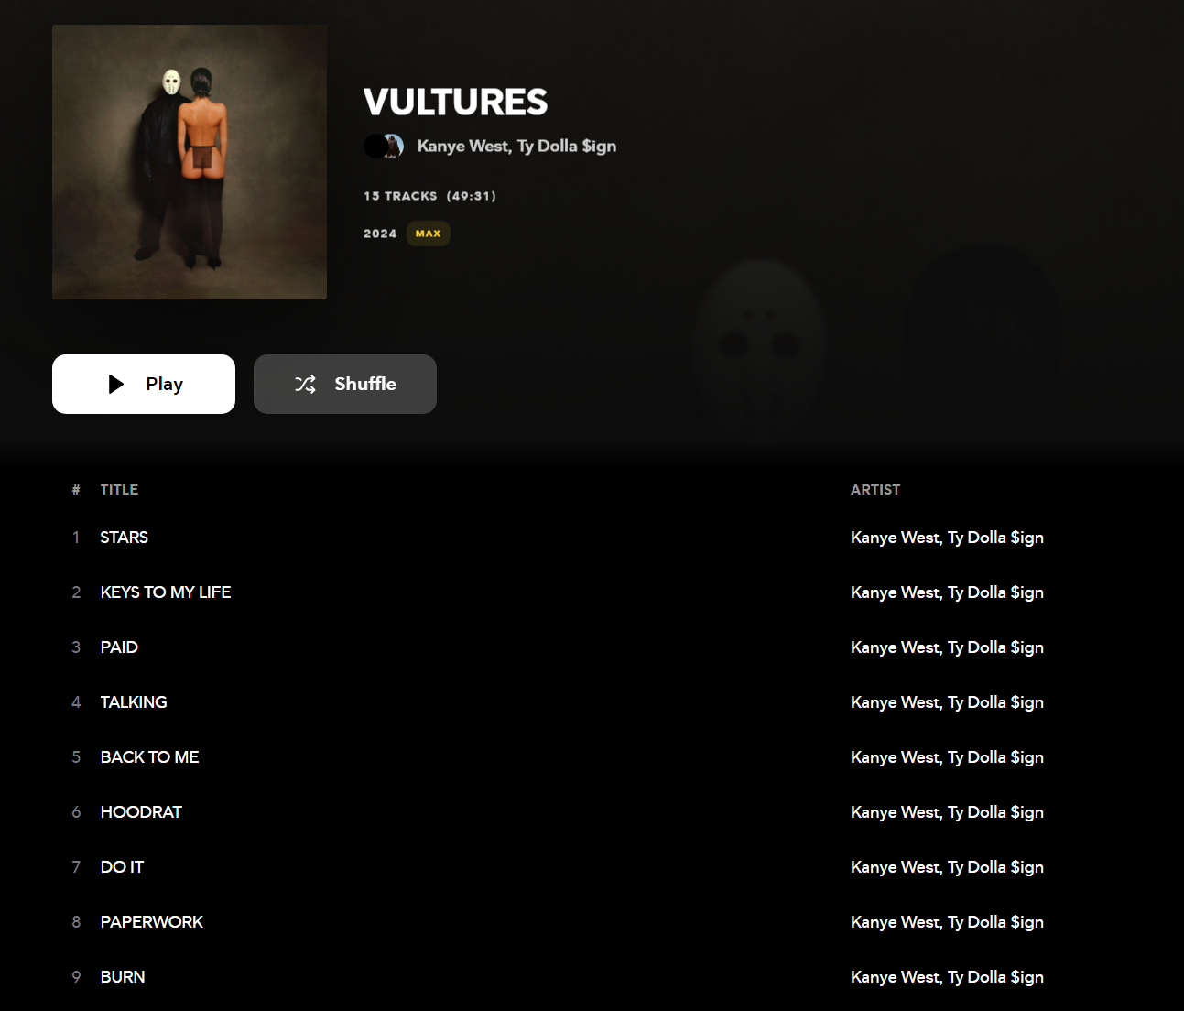Click the artist avatar next to Kanye West
Viewport: 1184px width, 1011px height.
pyautogui.click(x=384, y=147)
